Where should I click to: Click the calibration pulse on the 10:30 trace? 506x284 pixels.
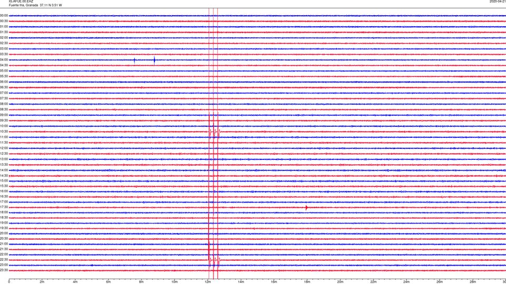(215, 132)
